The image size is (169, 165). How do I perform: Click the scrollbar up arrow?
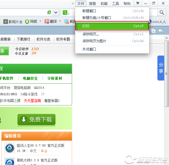167,38
